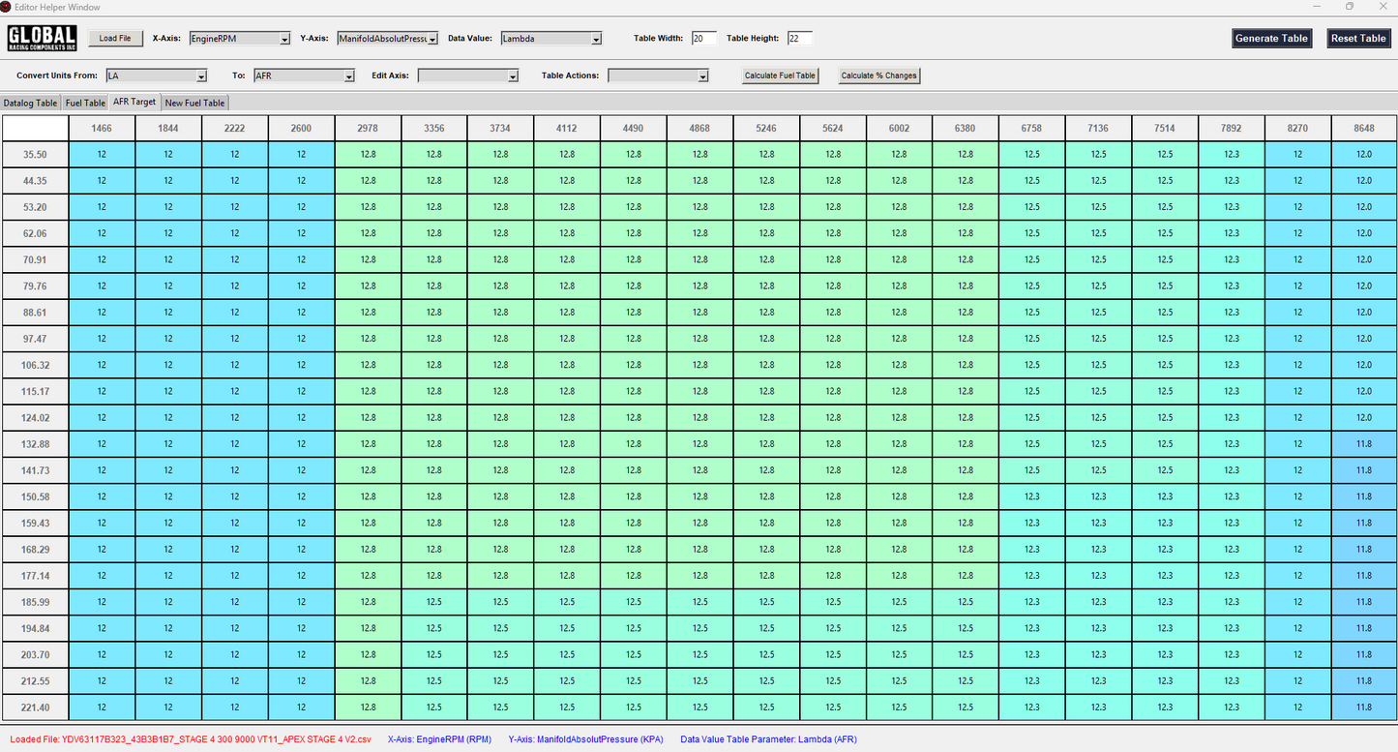
Task: Open the Convert Units From LA dropdown
Action: point(157,75)
